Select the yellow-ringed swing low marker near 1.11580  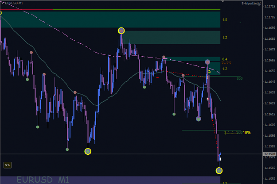pos(88,151)
